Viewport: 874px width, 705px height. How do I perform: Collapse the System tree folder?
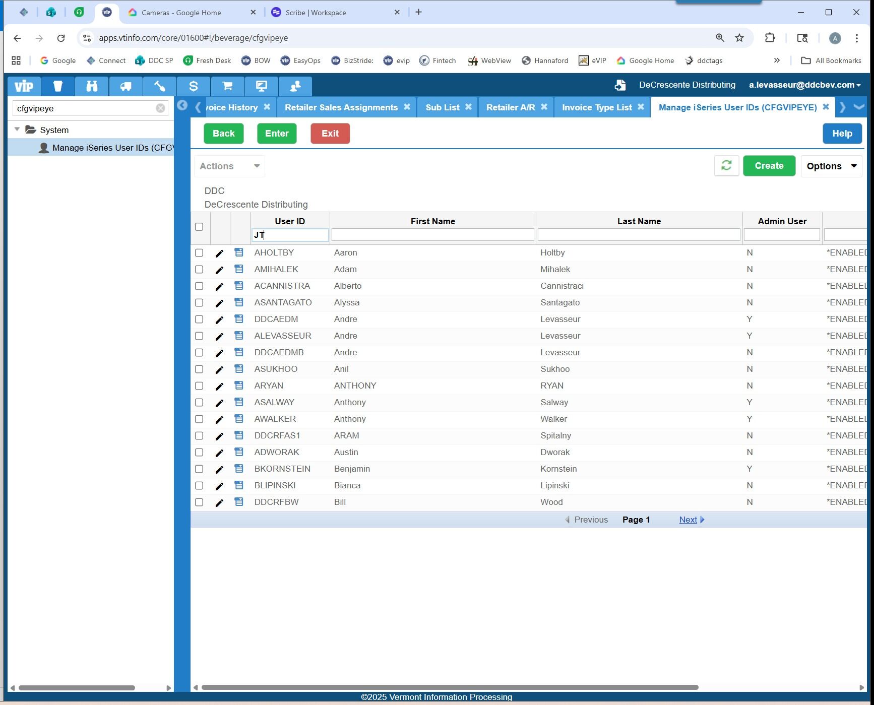17,130
